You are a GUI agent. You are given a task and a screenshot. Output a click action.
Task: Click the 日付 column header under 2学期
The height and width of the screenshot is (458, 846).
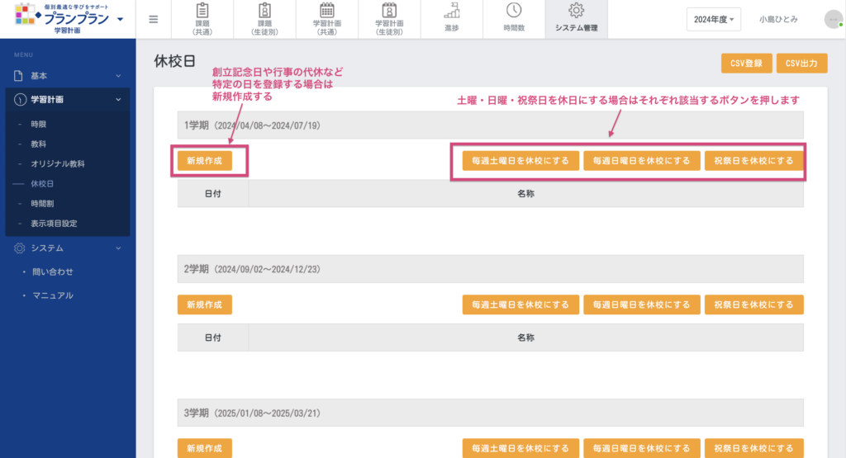(212, 338)
